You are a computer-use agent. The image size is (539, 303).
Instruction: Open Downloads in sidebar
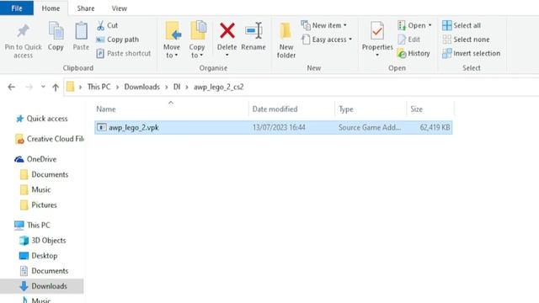pyautogui.click(x=41, y=286)
